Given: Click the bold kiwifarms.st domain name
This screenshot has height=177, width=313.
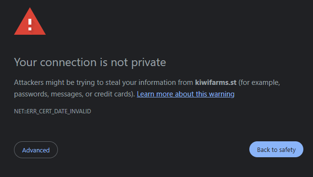Looking at the screenshot, I should [216, 82].
